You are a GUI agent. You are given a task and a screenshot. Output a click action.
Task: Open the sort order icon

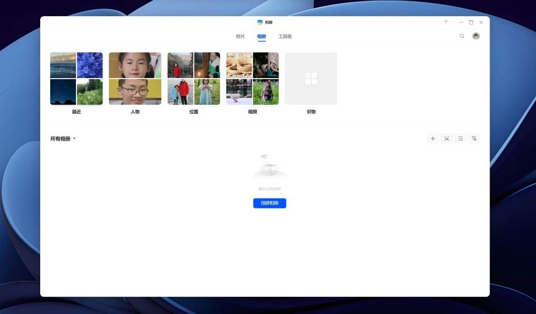(x=460, y=138)
